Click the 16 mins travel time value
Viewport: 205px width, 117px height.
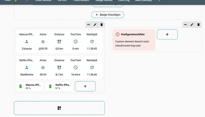pyautogui.click(x=75, y=75)
